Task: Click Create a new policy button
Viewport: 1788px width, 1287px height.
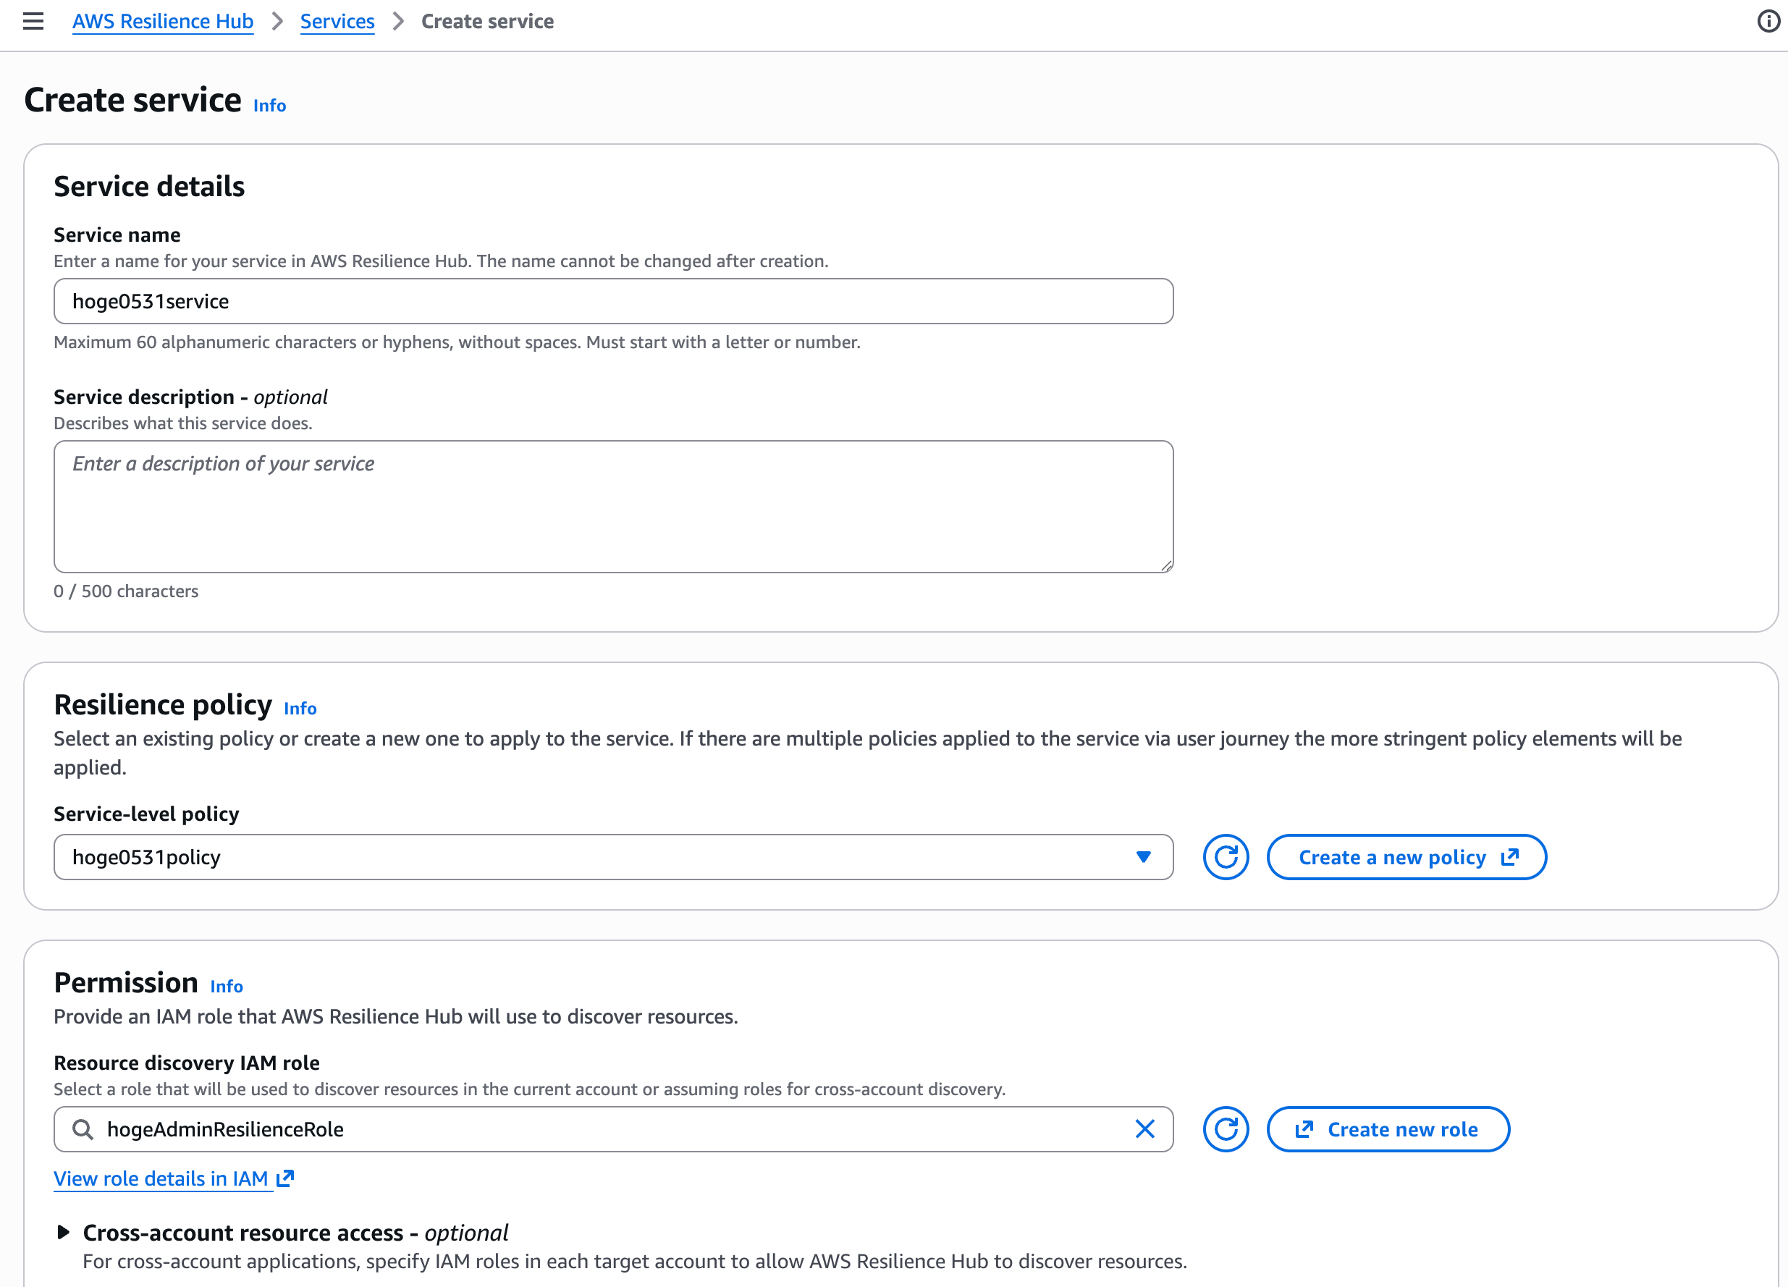Action: click(x=1407, y=857)
